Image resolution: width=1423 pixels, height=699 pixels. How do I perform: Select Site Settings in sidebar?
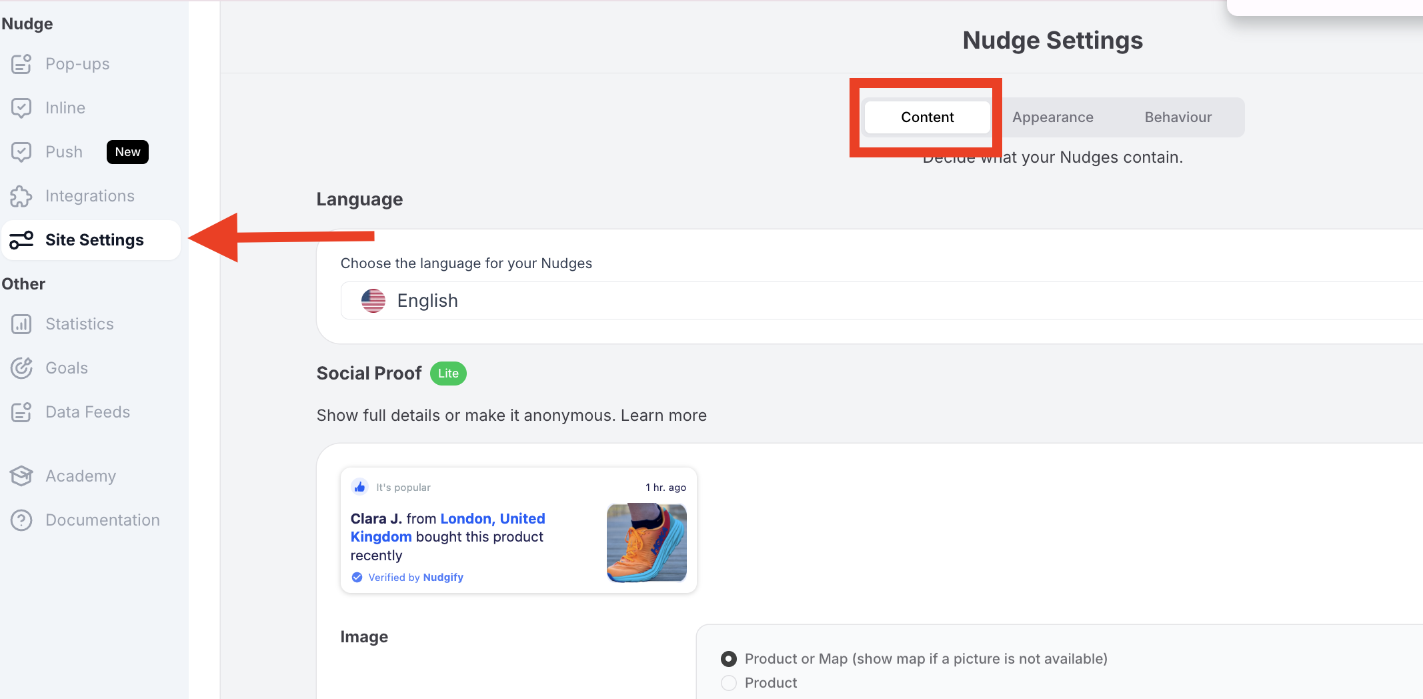tap(91, 240)
